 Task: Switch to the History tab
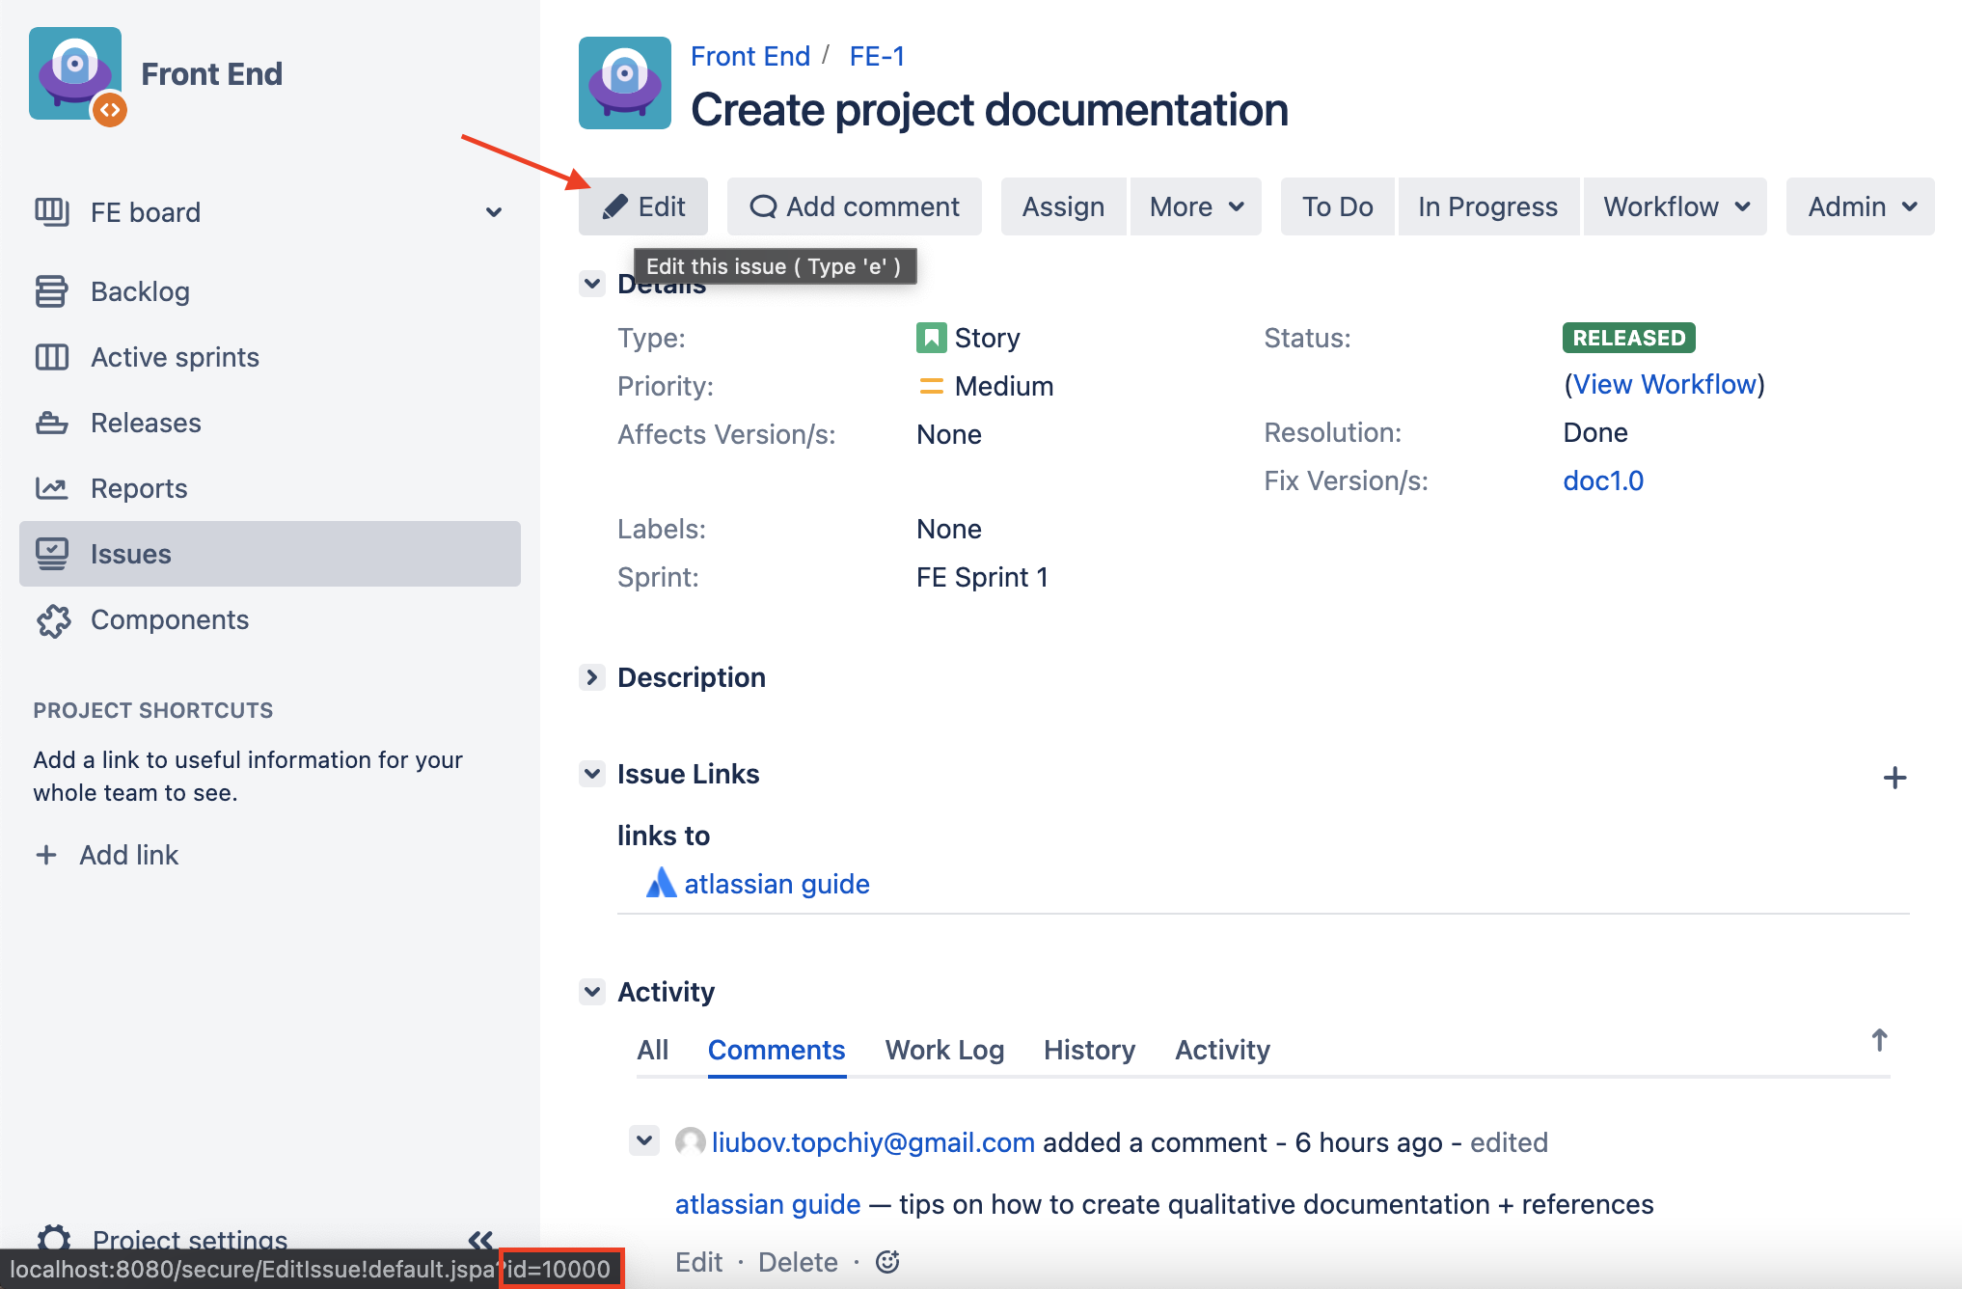(1089, 1050)
